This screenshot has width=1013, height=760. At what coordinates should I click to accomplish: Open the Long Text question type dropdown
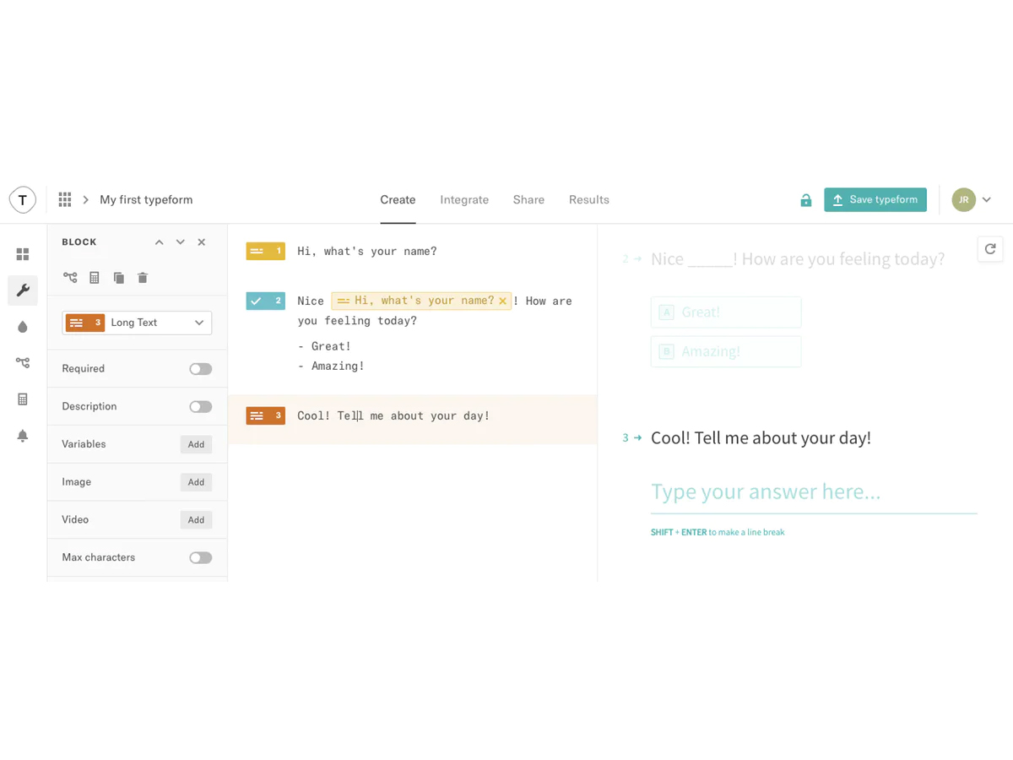[x=137, y=323]
